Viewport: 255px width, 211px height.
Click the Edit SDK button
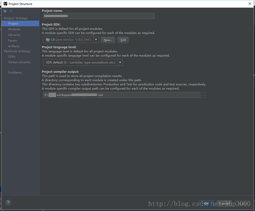tap(123, 40)
